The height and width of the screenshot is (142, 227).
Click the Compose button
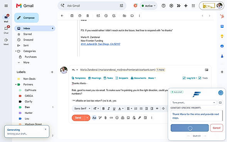(x=27, y=18)
